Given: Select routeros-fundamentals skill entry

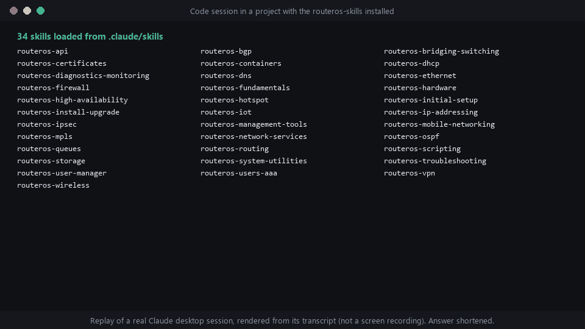Looking at the screenshot, I should click(x=245, y=88).
